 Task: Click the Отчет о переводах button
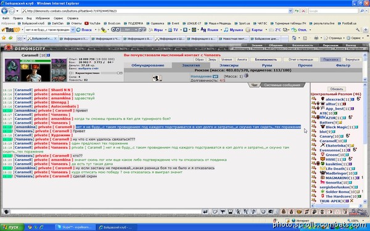pyautogui.click(x=301, y=60)
